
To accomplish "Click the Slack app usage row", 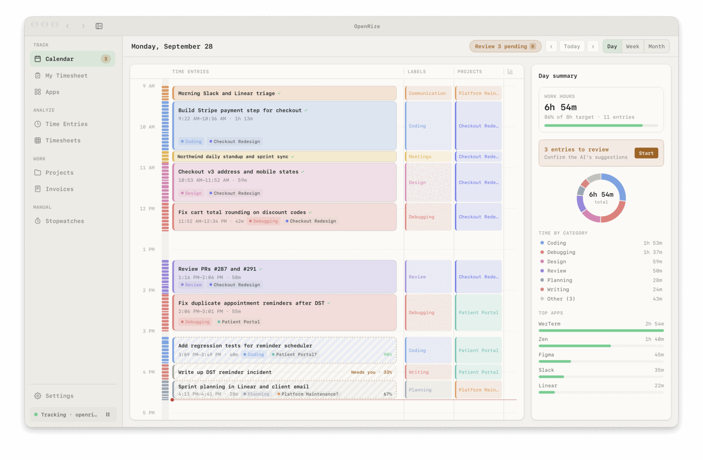I will click(601, 373).
